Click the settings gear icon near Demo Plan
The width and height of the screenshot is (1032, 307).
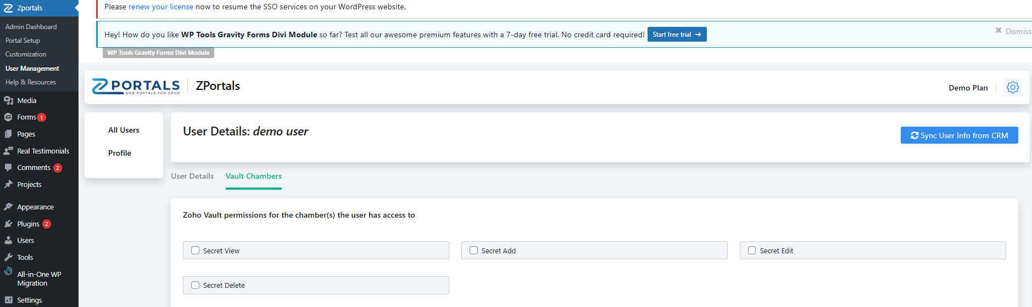(x=1013, y=87)
